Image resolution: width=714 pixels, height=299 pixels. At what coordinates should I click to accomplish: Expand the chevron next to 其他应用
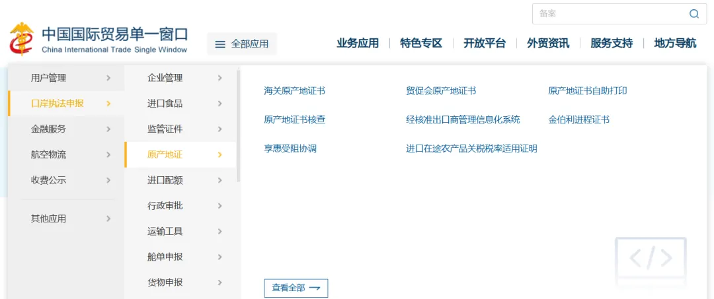pos(108,218)
